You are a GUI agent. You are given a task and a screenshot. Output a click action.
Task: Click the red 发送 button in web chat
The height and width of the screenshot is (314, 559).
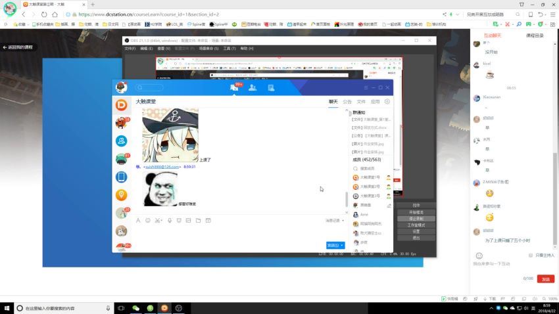[546, 279]
